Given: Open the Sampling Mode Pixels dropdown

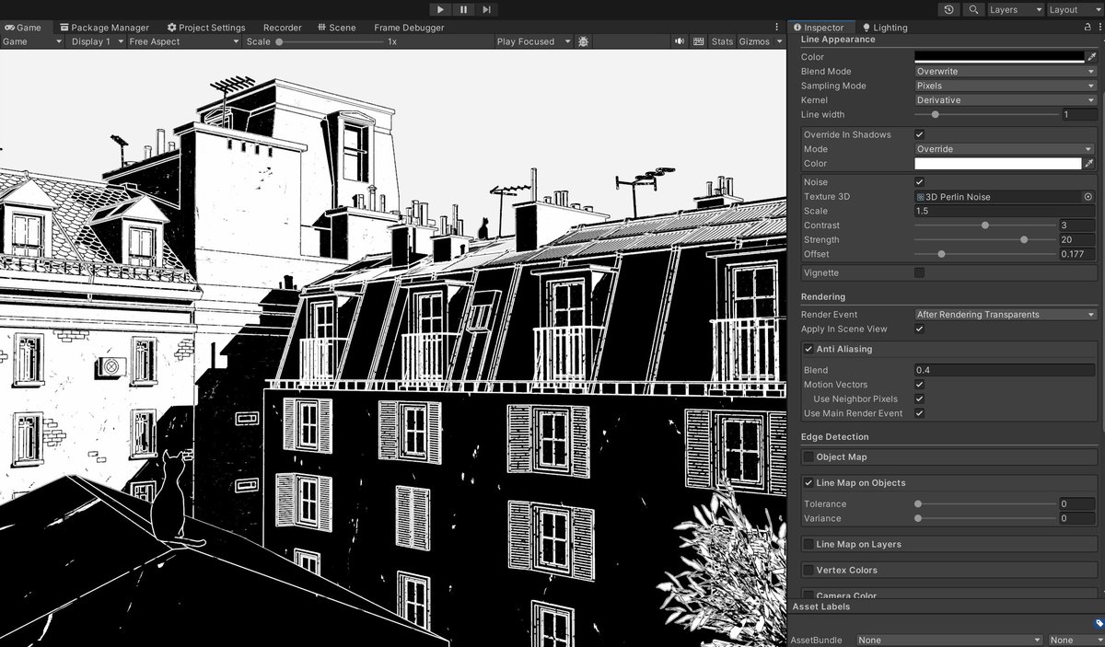Looking at the screenshot, I should click(x=1006, y=86).
